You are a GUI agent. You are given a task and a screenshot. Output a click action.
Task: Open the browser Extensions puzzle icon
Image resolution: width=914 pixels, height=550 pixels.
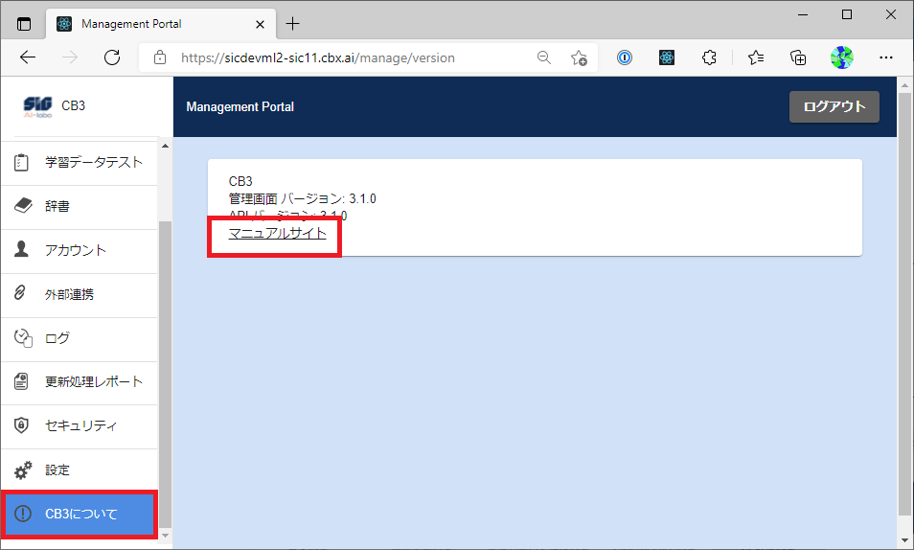(709, 57)
